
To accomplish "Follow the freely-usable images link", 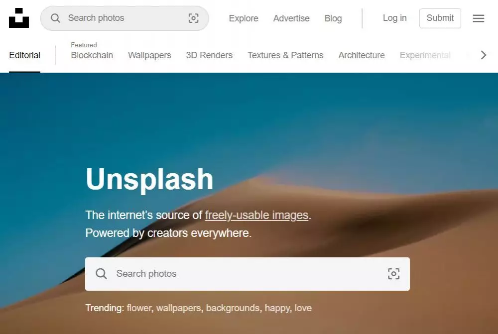I will (256, 215).
